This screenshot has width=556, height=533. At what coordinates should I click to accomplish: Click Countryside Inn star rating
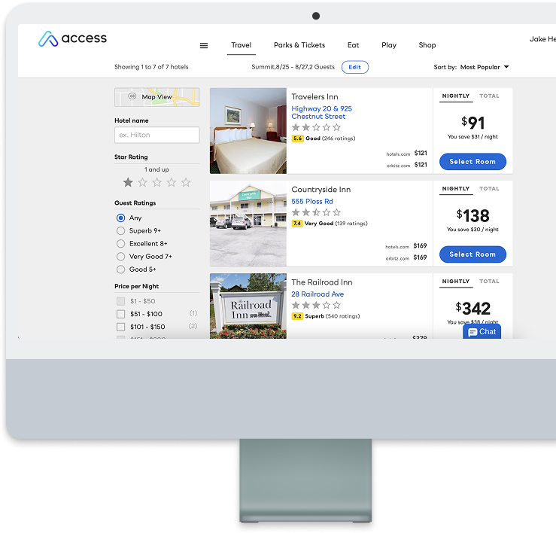pos(316,212)
